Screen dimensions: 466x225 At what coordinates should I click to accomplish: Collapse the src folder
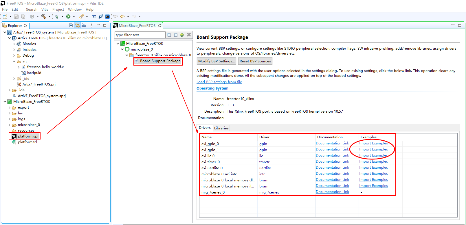tap(14, 61)
